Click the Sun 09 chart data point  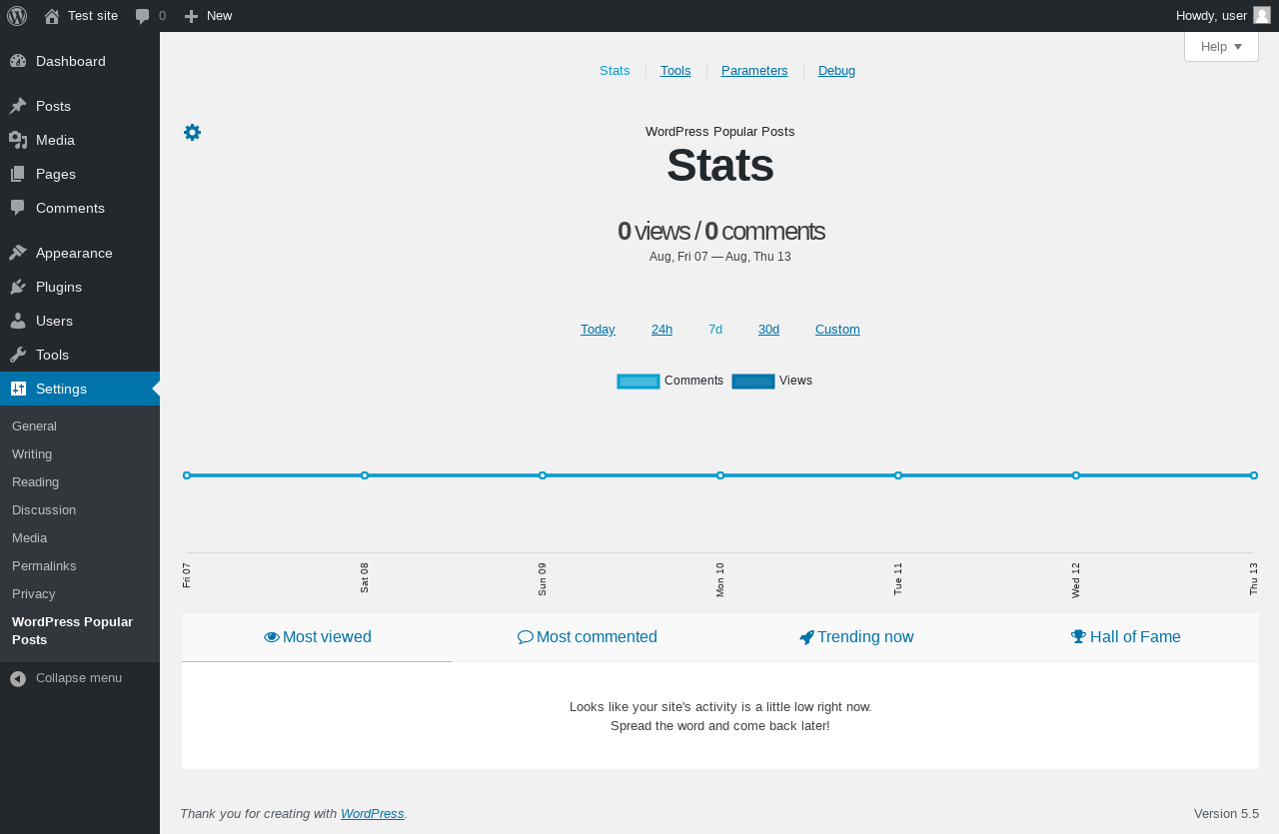[x=543, y=475]
